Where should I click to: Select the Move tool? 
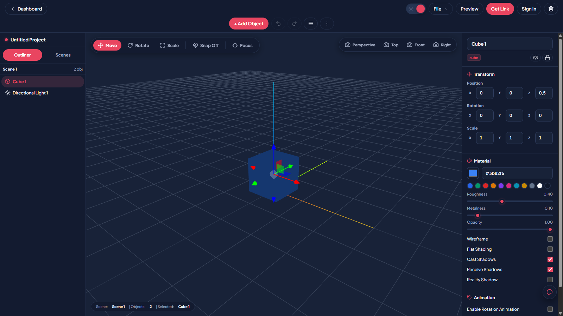(107, 45)
